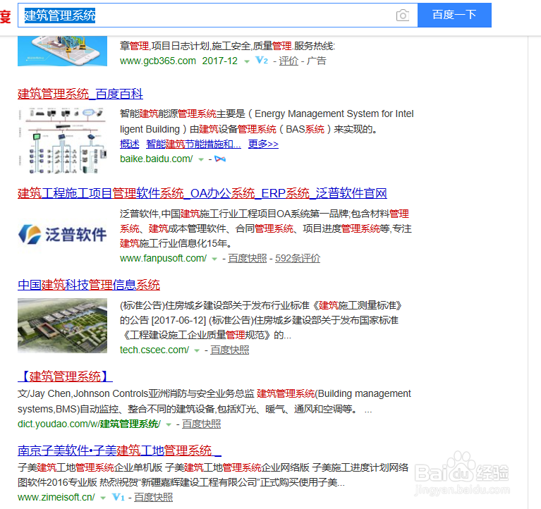
Task: Click the blue bow-tie Baike icon after baike.baidu.com
Action: [220, 159]
